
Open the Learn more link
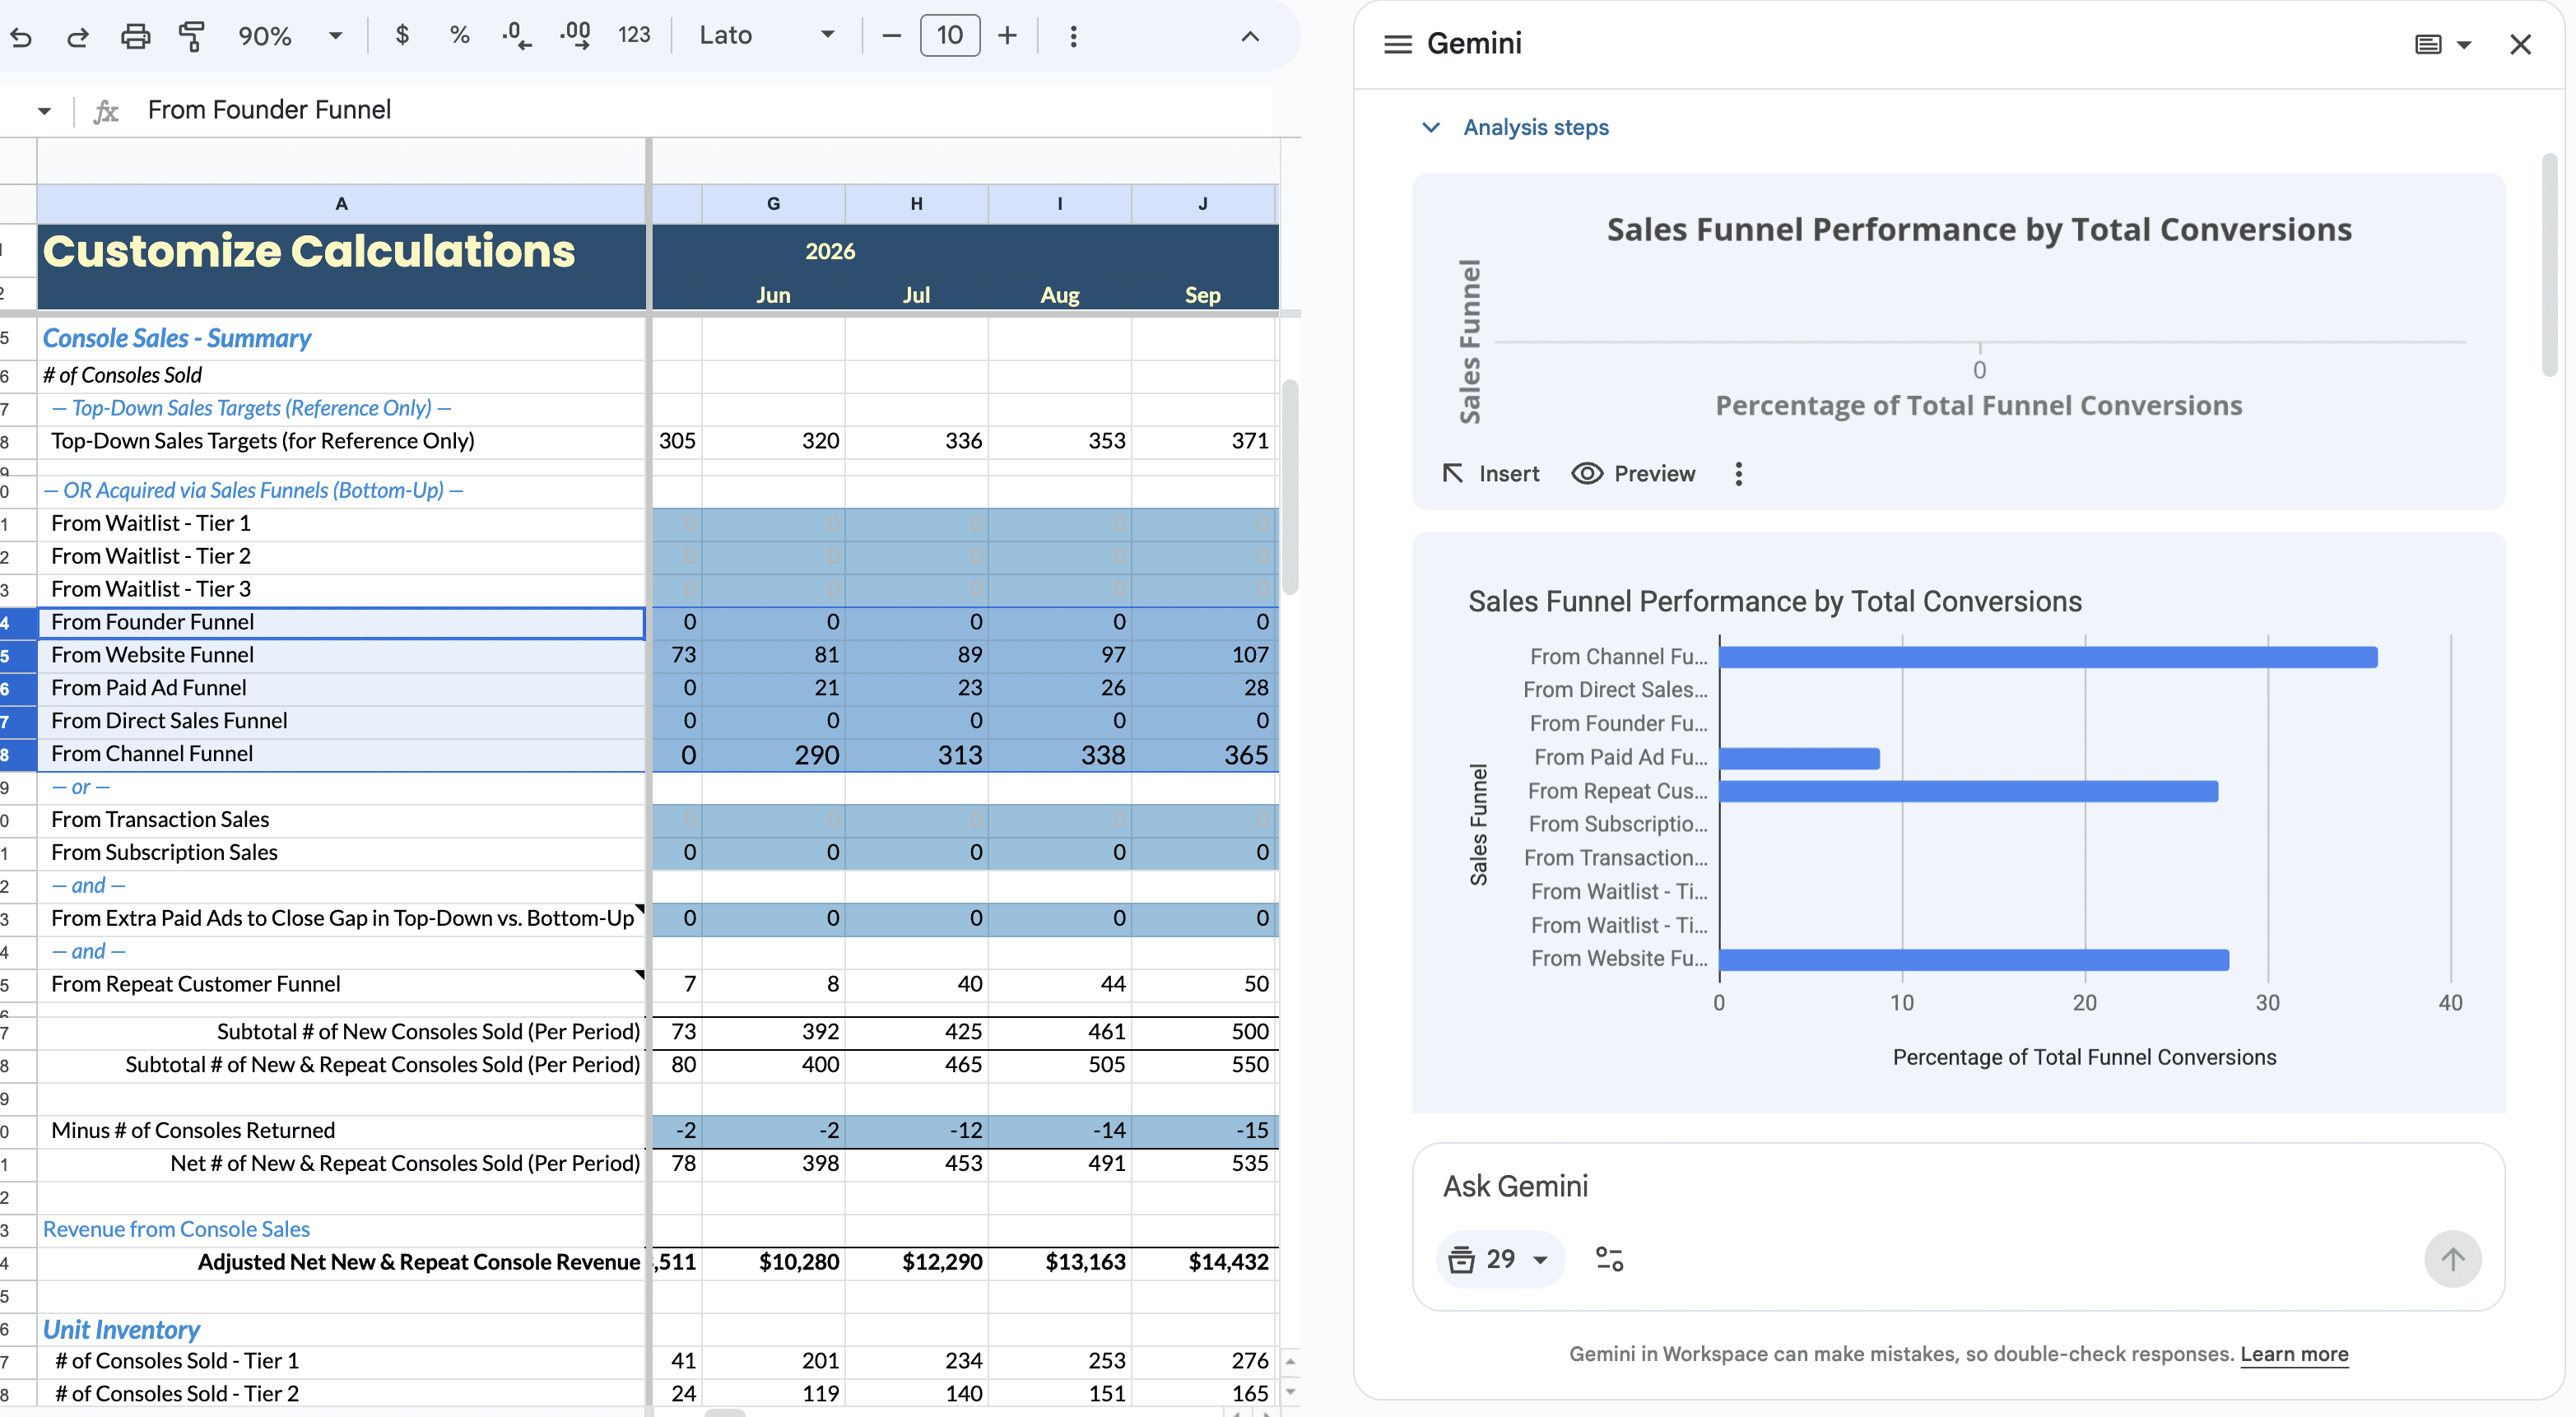coord(2293,1354)
